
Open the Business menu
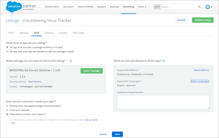point(115,7)
